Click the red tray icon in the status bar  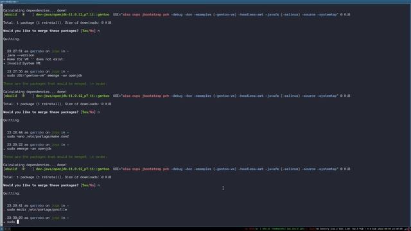[x=408, y=229]
